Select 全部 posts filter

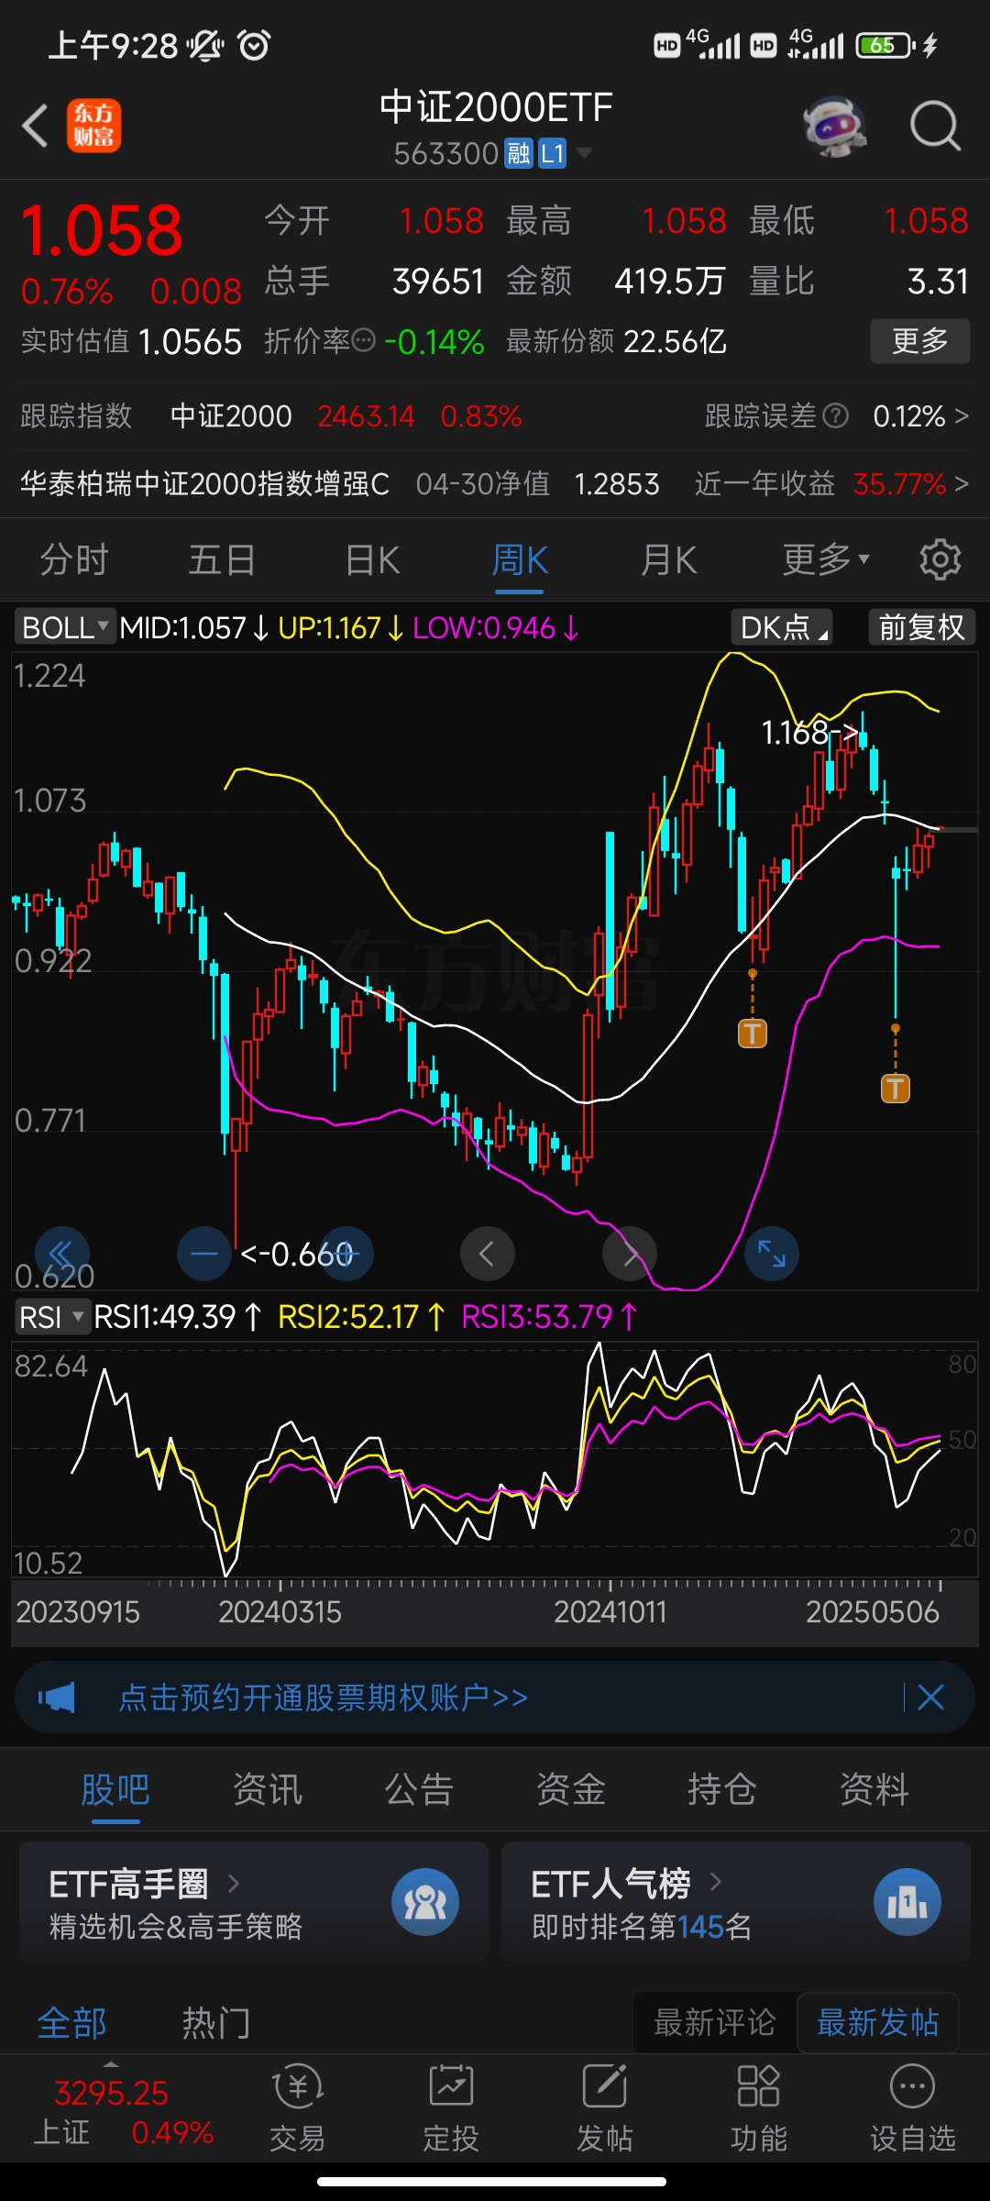(x=71, y=2023)
